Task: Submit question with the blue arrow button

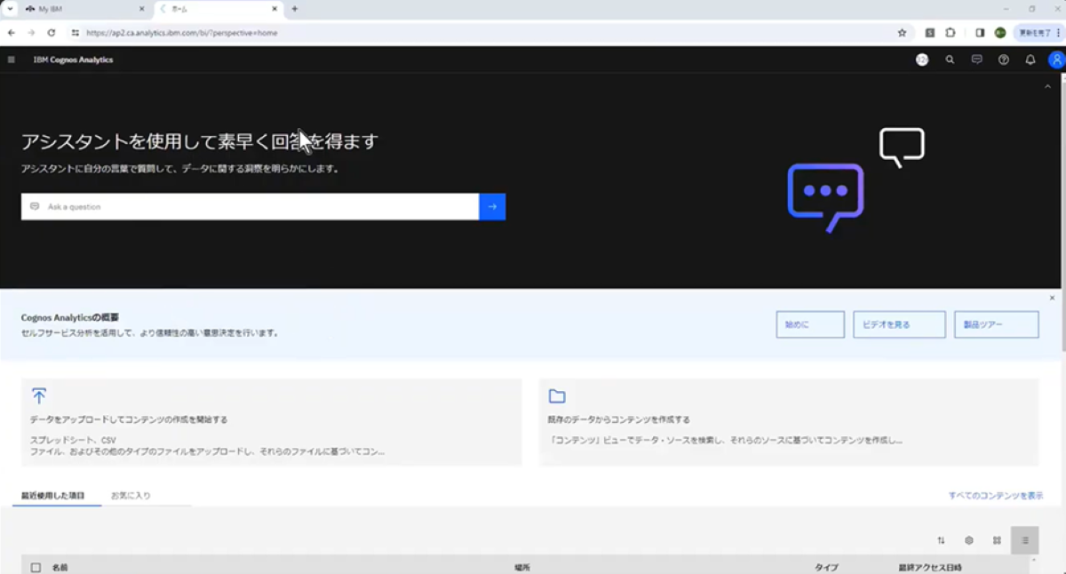Action: pos(492,206)
